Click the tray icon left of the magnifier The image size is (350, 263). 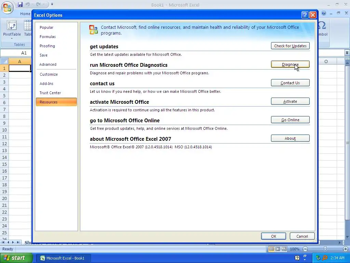point(318,258)
